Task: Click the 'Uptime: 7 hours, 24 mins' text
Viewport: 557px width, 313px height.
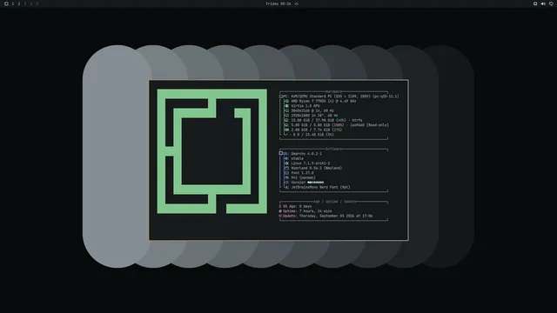Action: tap(307, 211)
